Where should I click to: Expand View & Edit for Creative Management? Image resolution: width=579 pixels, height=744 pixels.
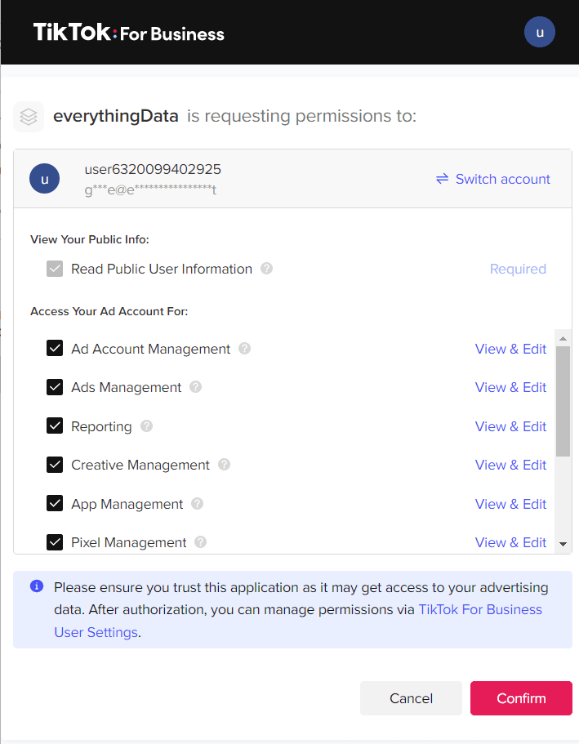click(x=510, y=465)
